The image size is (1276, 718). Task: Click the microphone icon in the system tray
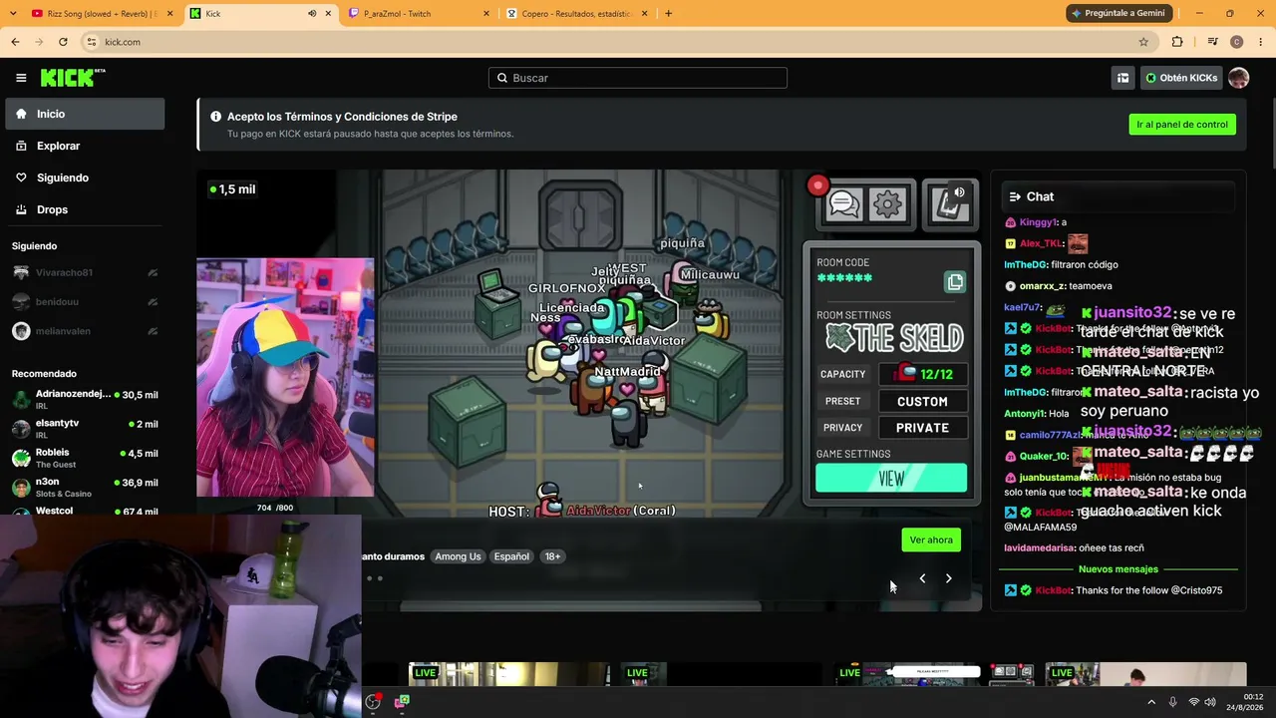[x=1173, y=702]
